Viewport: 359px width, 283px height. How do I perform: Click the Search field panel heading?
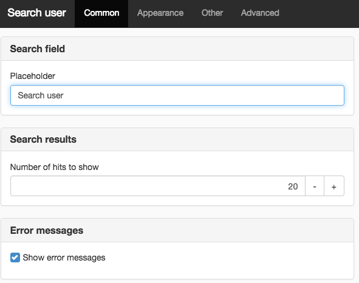[x=37, y=49]
